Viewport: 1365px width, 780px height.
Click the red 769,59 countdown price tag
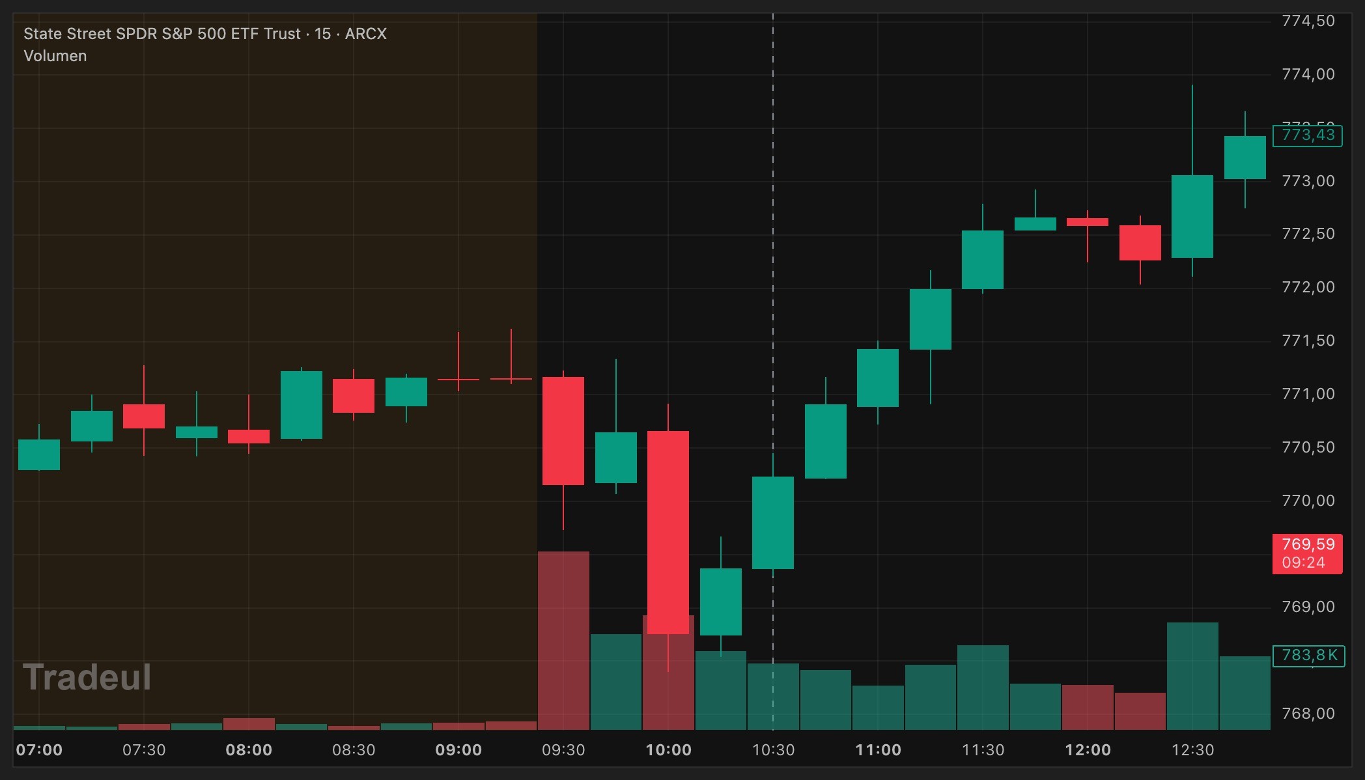pyautogui.click(x=1307, y=553)
